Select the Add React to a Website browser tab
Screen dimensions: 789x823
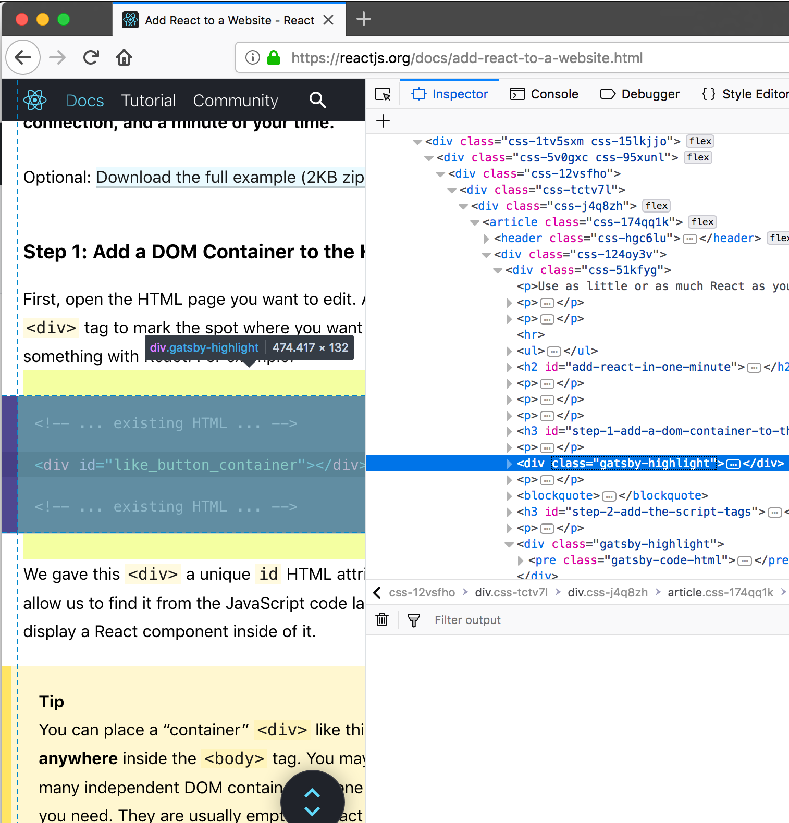[229, 20]
